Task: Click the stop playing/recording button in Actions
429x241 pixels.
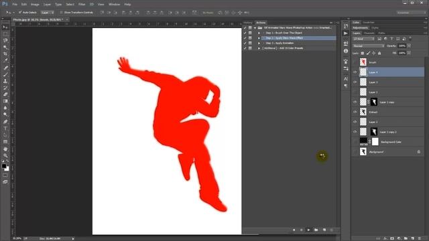Action: click(x=294, y=230)
